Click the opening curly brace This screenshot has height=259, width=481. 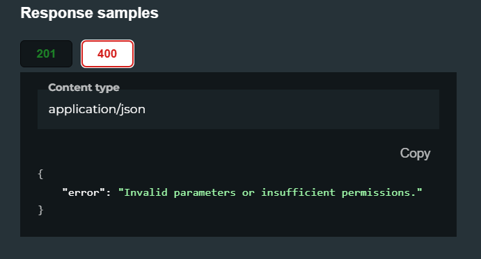pyautogui.click(x=40, y=174)
